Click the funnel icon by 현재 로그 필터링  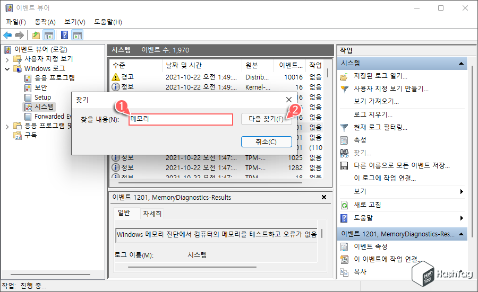[x=344, y=128]
